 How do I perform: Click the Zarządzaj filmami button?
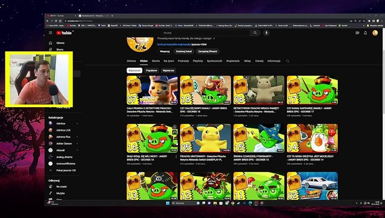click(208, 51)
